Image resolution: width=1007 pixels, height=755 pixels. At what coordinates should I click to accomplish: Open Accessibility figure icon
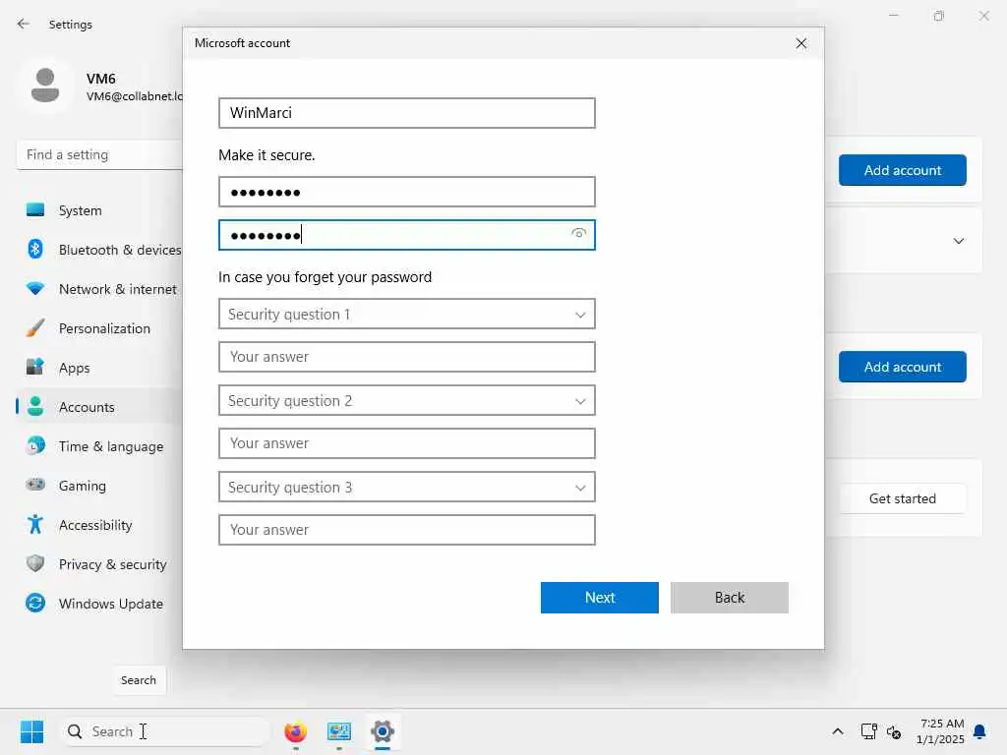point(35,525)
